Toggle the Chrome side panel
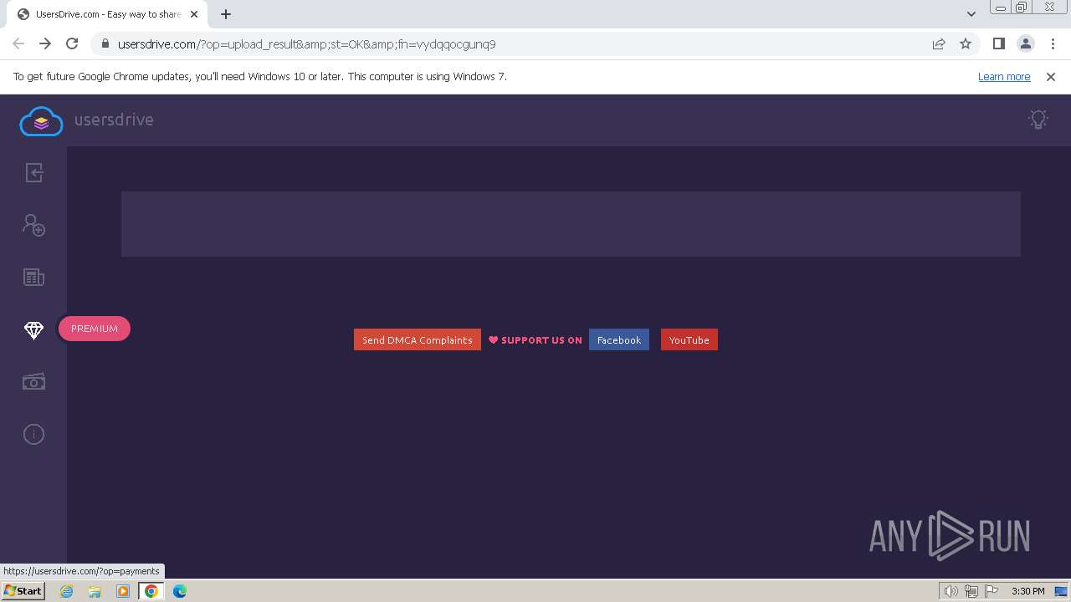This screenshot has width=1071, height=602. pos(999,43)
